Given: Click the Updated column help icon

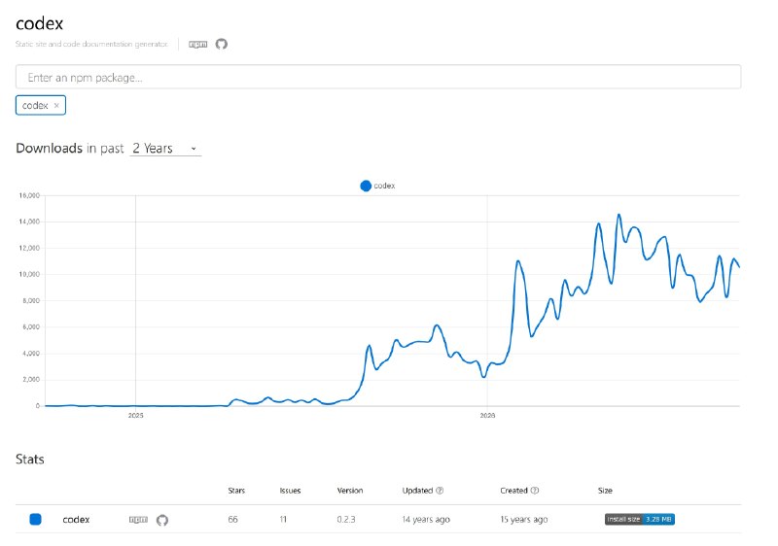Looking at the screenshot, I should coord(440,491).
